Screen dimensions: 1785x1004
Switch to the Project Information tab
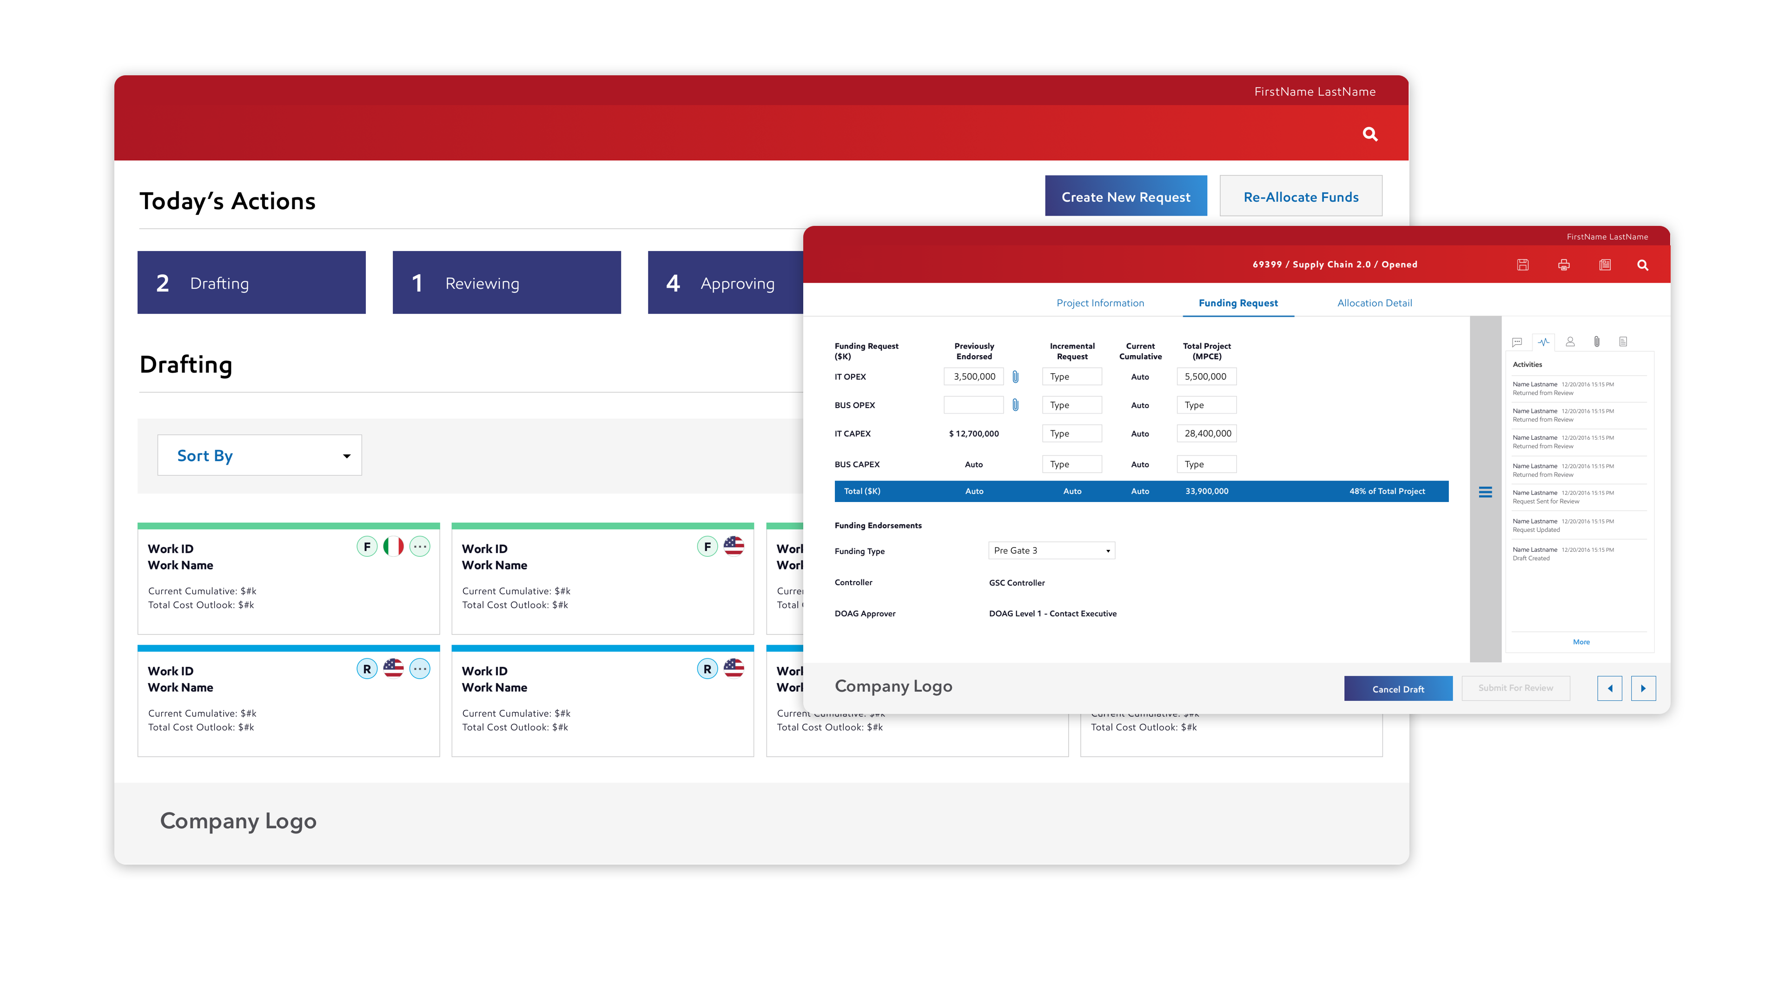(x=1100, y=303)
